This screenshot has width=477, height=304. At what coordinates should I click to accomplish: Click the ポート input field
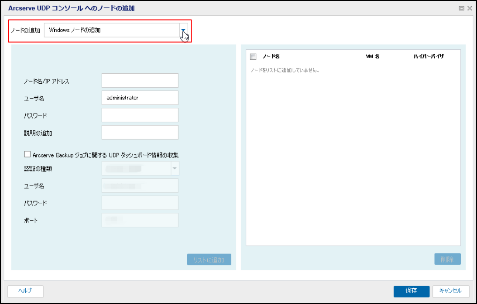[x=140, y=220]
